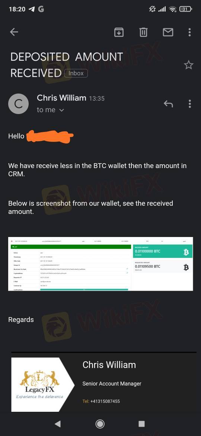
Task: Open recent apps square button
Action: tap(141, 424)
